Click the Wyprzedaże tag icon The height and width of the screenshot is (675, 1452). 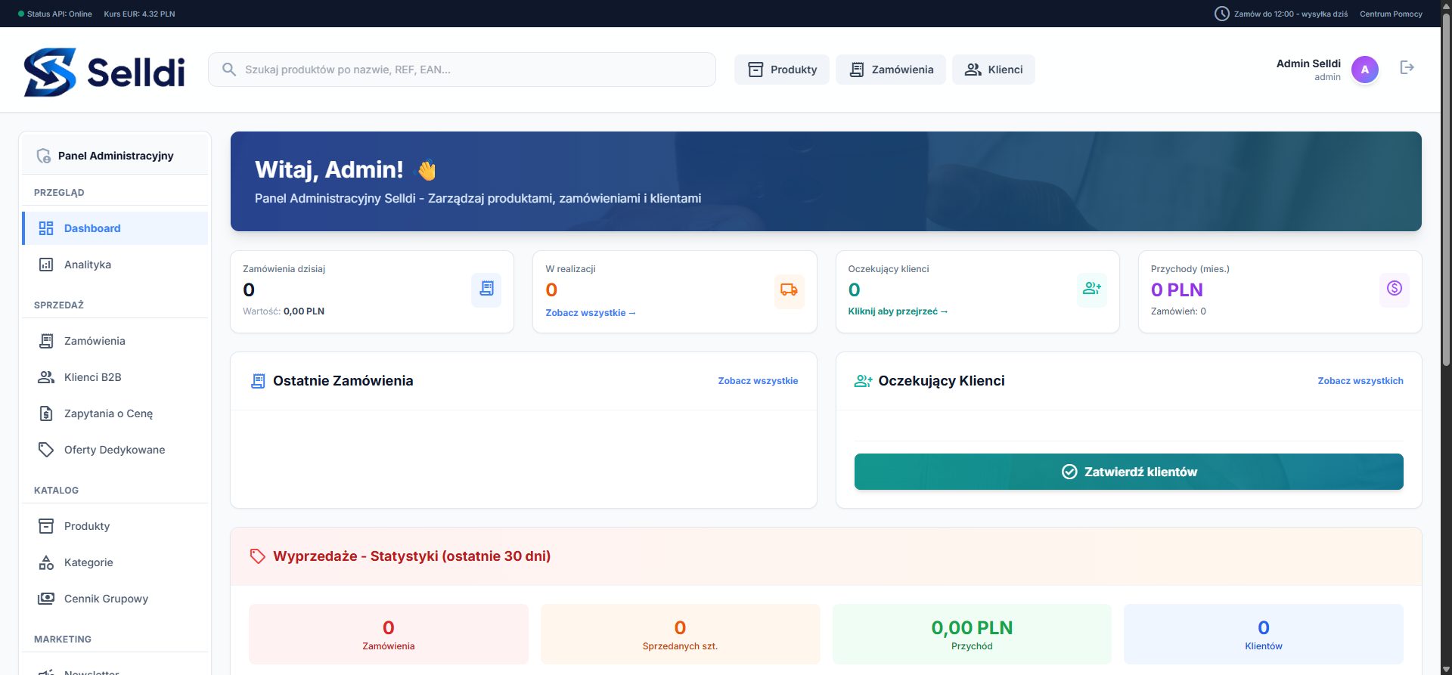pyautogui.click(x=257, y=556)
